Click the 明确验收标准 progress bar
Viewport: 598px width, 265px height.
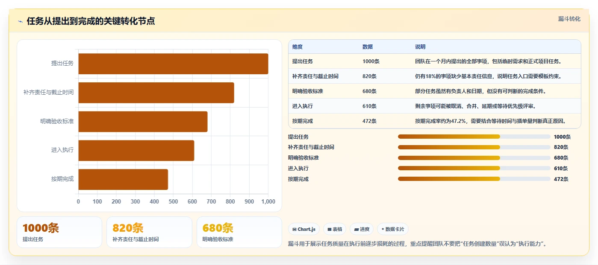474,158
